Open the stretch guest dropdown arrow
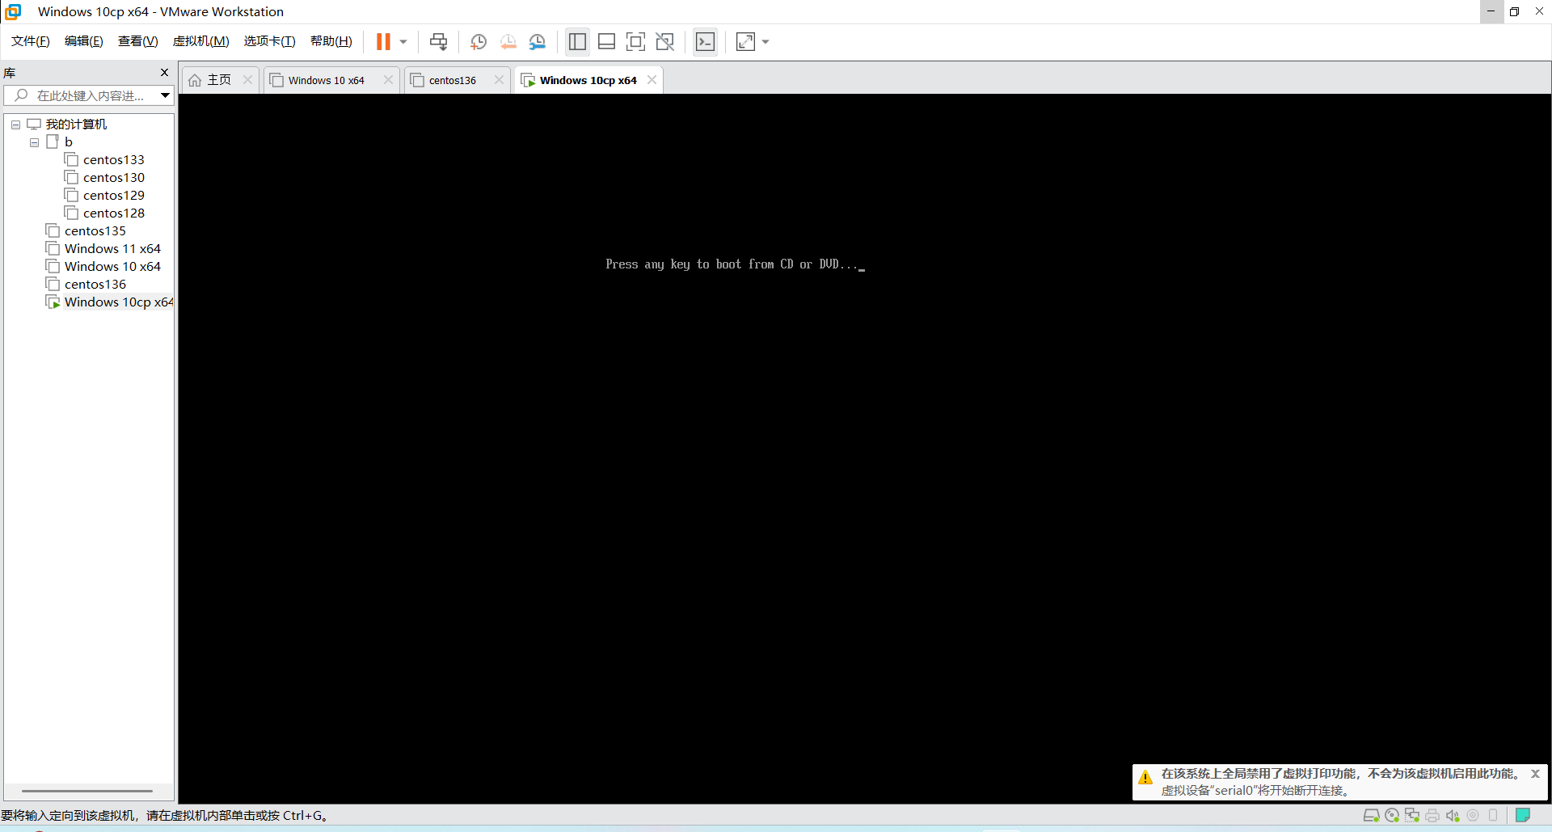This screenshot has width=1552, height=832. click(x=765, y=42)
